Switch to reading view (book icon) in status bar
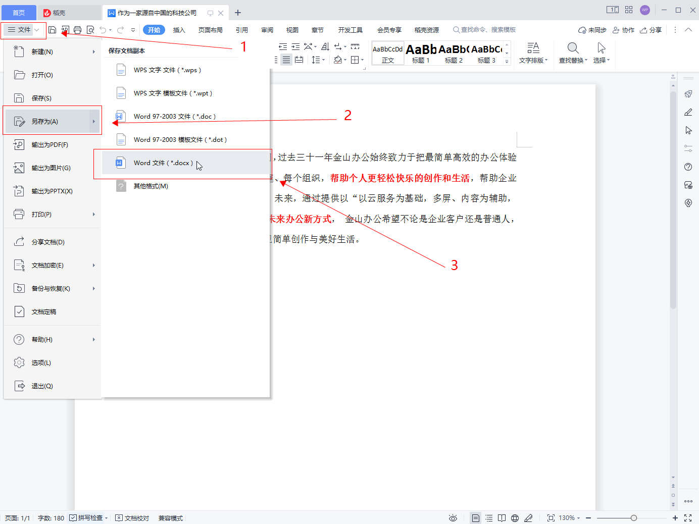The height and width of the screenshot is (524, 699). [x=502, y=518]
